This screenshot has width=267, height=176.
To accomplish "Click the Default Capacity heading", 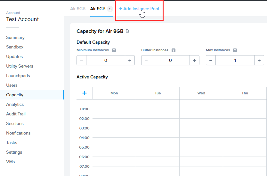I will click(93, 42).
